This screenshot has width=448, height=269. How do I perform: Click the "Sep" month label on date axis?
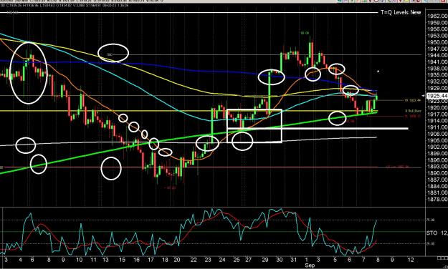(310, 265)
